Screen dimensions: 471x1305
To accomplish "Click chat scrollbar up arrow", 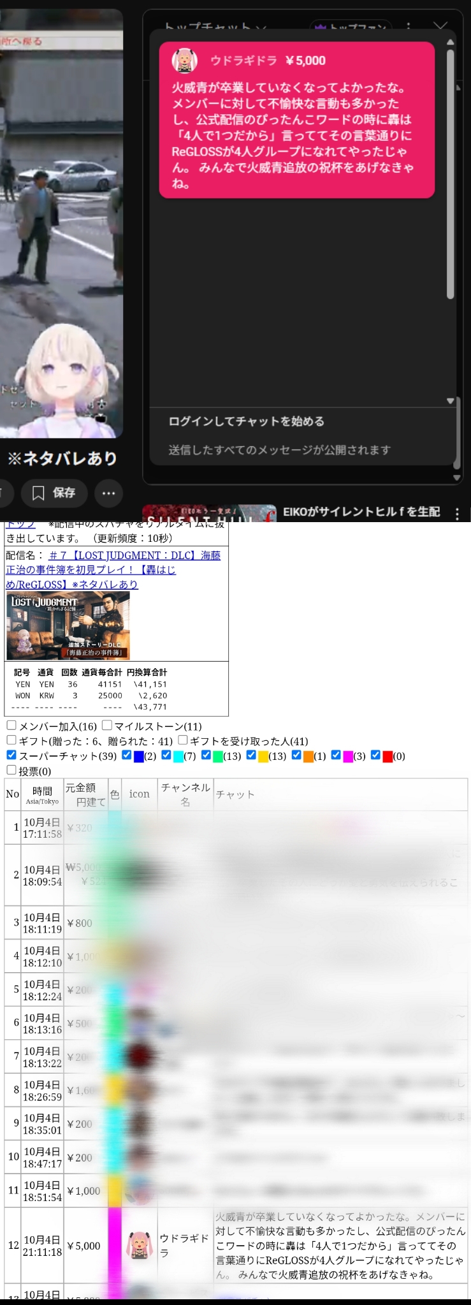I will [450, 42].
